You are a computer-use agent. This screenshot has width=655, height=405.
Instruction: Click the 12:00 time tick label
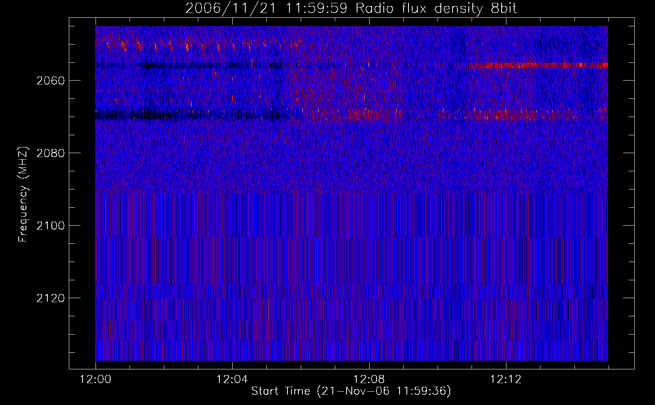[96, 379]
